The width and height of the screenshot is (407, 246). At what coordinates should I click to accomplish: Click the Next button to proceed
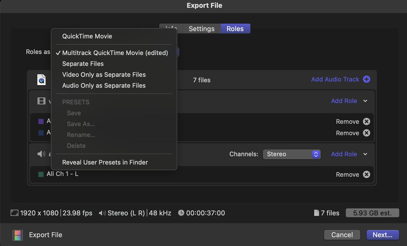[383, 234]
